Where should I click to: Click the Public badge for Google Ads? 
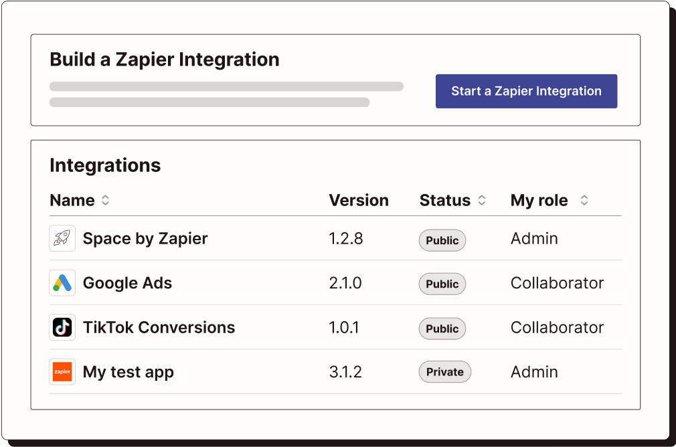coord(442,284)
